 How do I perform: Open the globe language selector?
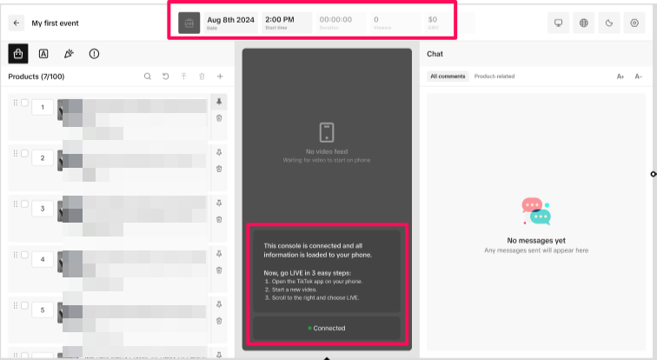click(584, 23)
